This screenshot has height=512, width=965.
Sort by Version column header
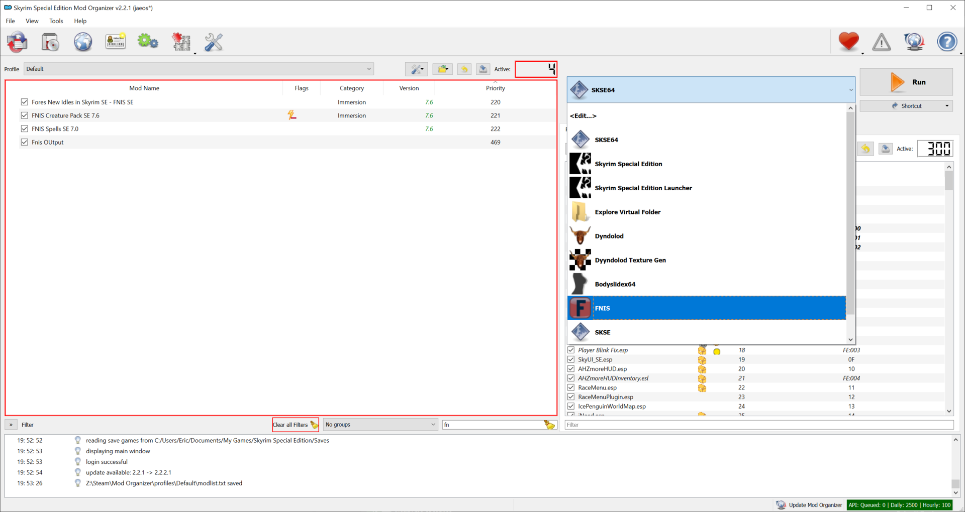pos(409,88)
